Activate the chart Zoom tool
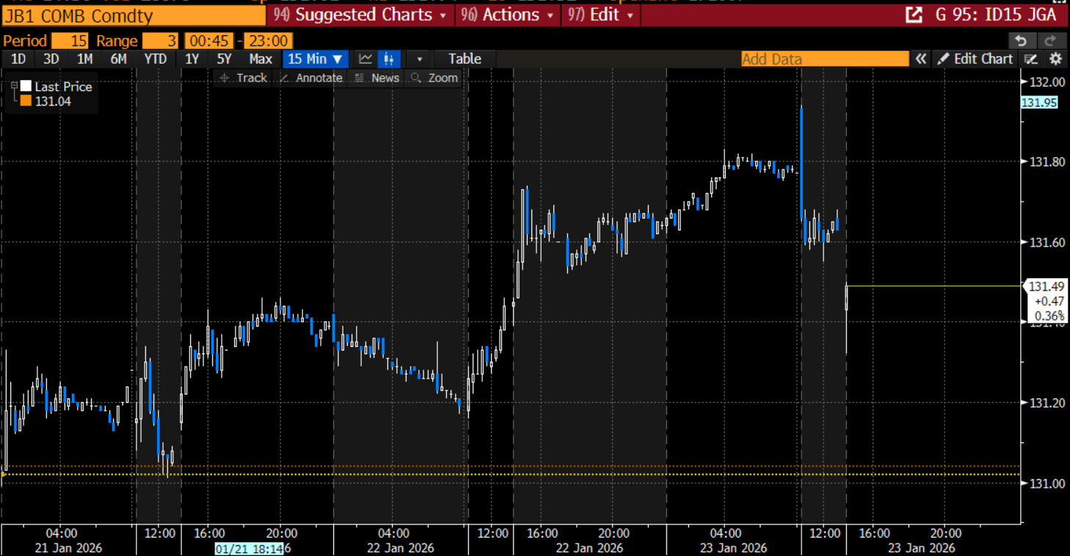The width and height of the screenshot is (1070, 556). [x=434, y=78]
